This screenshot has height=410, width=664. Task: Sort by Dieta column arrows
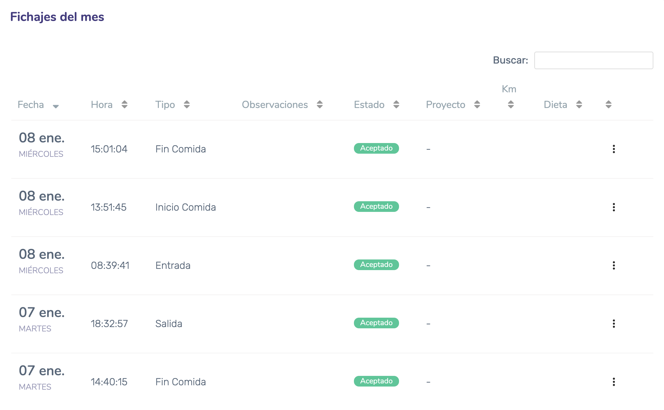point(579,105)
